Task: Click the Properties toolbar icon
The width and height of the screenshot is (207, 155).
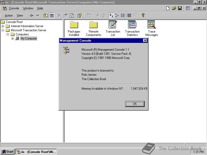Action: (x=65, y=16)
